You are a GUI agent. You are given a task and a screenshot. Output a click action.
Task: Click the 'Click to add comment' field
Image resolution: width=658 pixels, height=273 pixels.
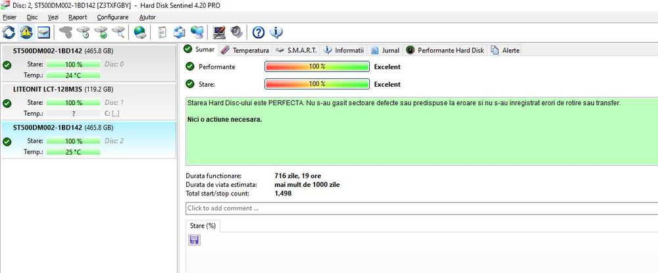tap(422, 208)
